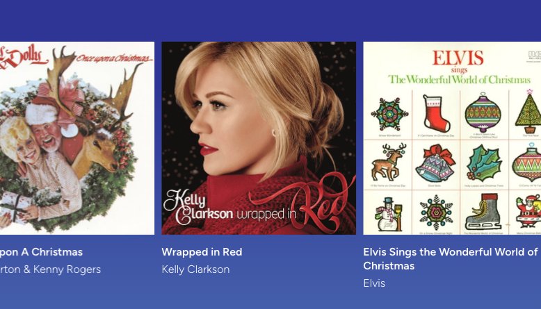Click the Kelly Clarkson script logo on cover

(x=198, y=208)
